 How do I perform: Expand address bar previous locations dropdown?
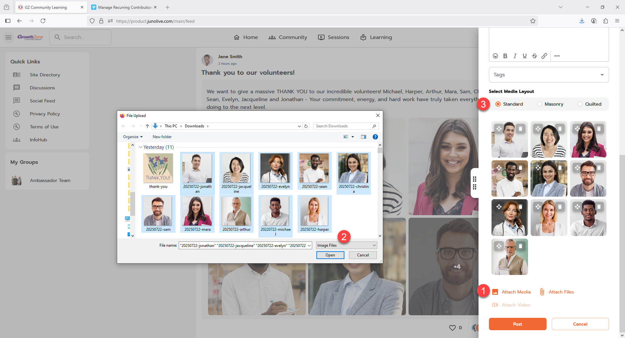tap(299, 126)
